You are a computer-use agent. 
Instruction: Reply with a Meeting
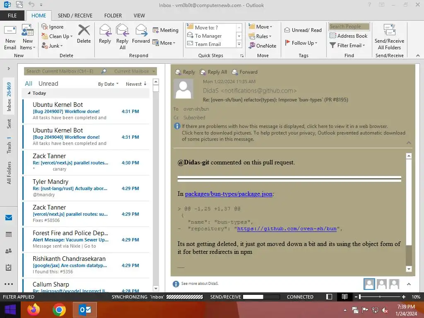point(166,30)
